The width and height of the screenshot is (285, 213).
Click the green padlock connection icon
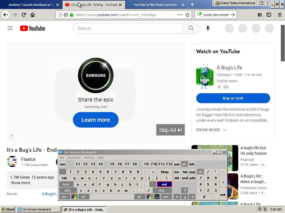point(72,15)
